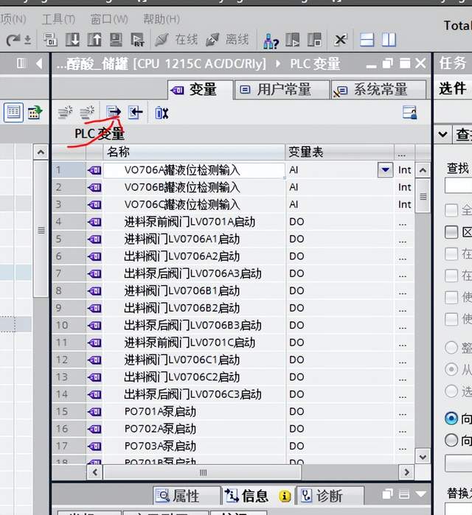The image size is (472, 515).
Task: Enable the case-sensitive (区) checkbox in find panel
Action: 451,232
